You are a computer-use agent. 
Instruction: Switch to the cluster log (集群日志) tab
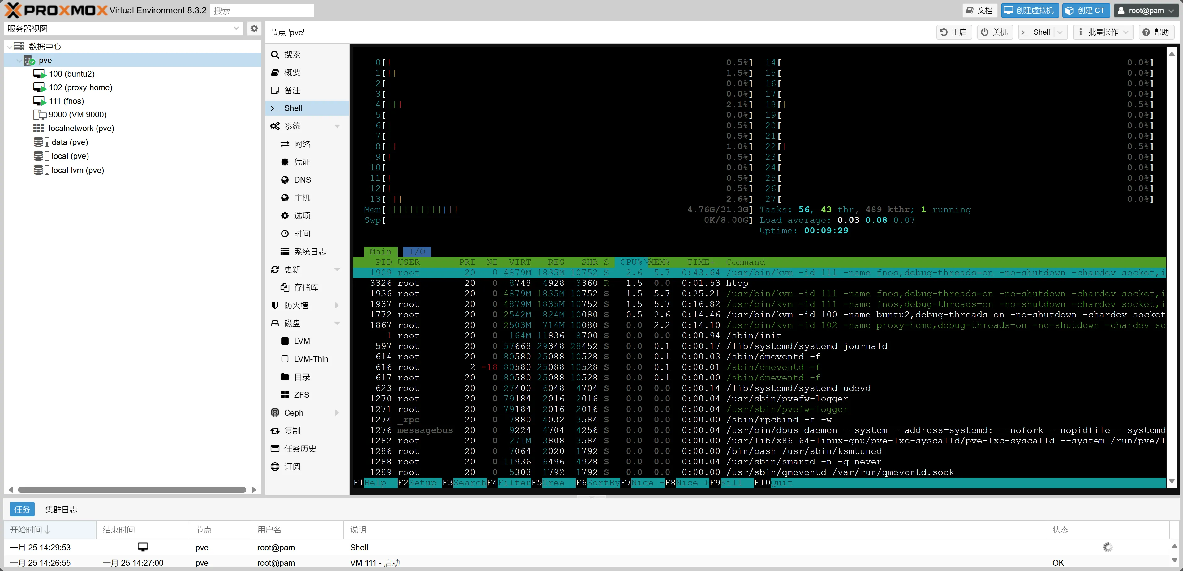61,510
